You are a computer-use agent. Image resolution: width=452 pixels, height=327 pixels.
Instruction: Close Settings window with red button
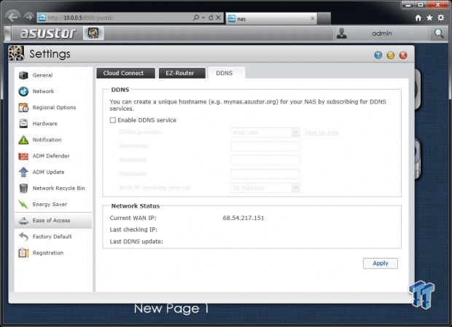[403, 55]
